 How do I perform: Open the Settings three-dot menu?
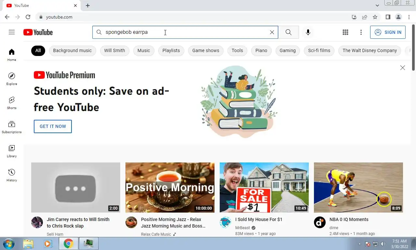[361, 32]
